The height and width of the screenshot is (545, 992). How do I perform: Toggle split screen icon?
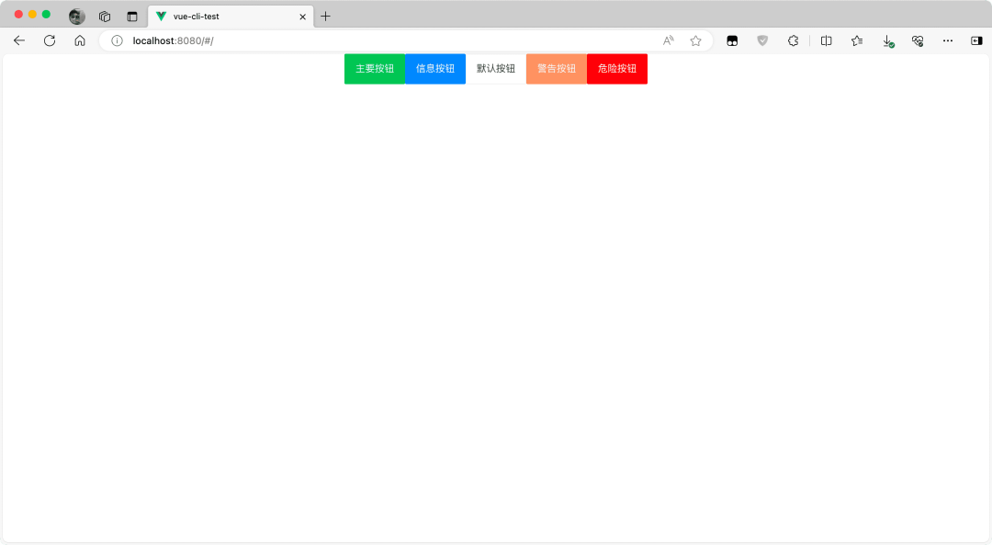827,40
